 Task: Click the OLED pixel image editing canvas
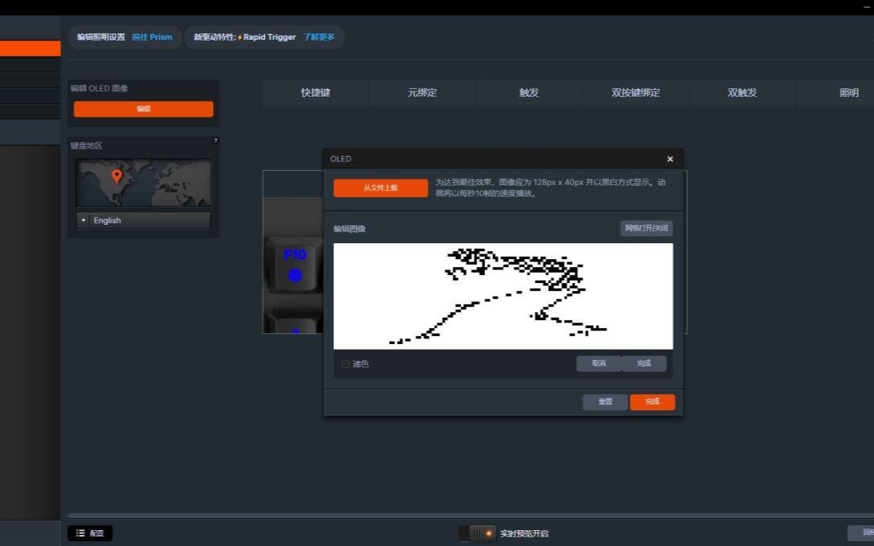tap(503, 296)
